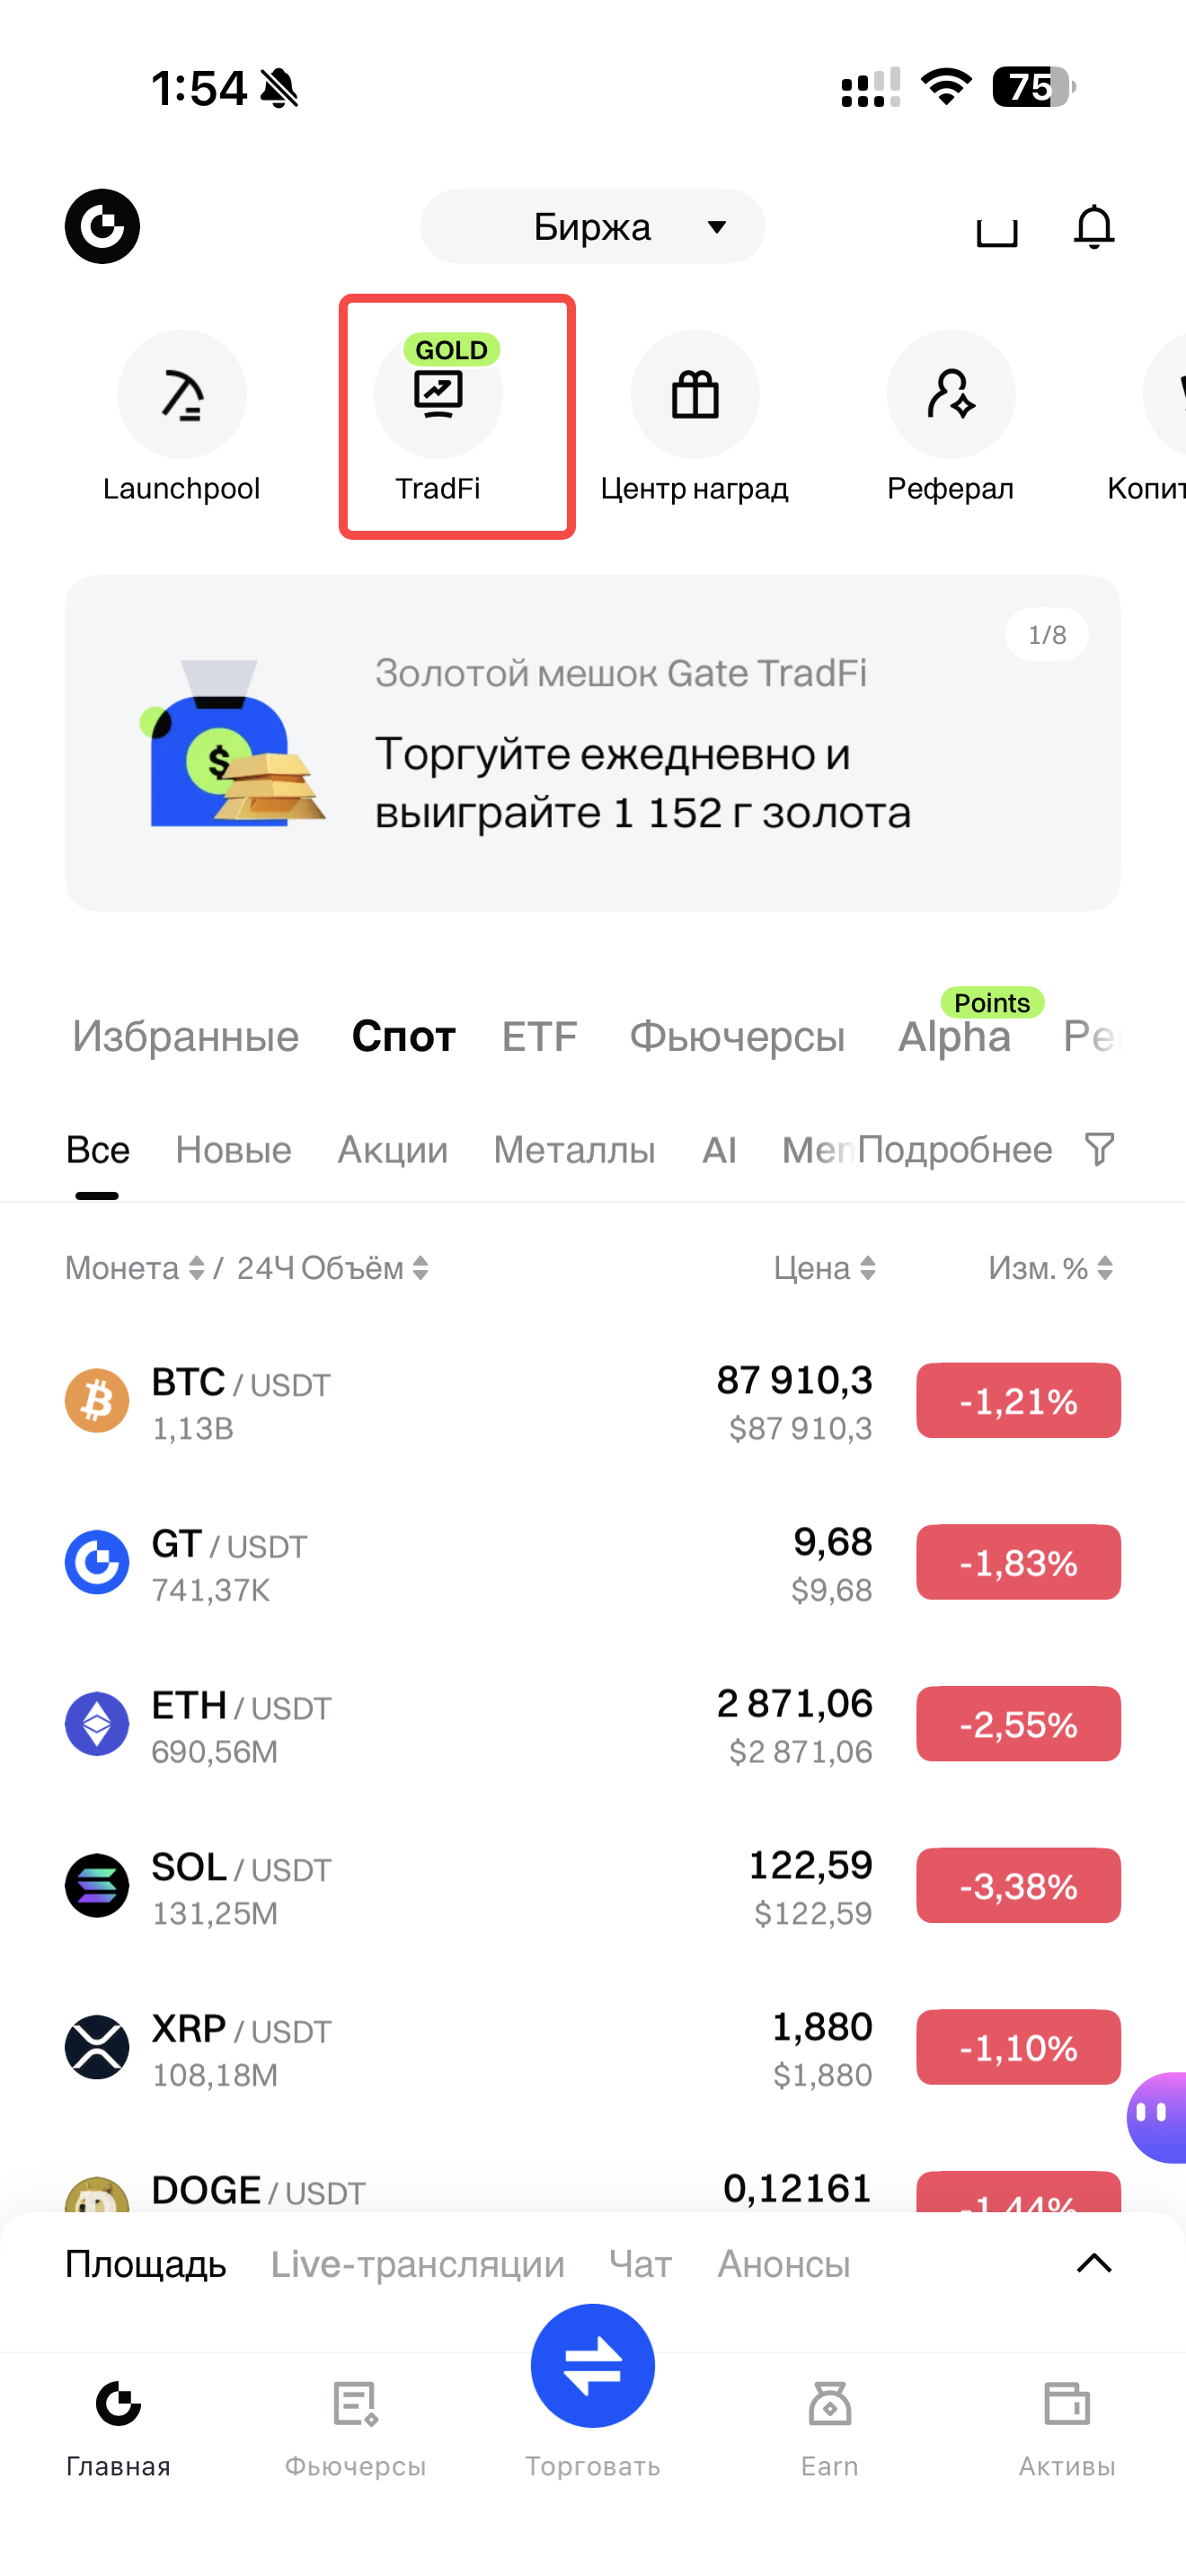Image resolution: width=1186 pixels, height=2576 pixels.
Task: Switch to the Фьючерсы market tab
Action: (737, 1036)
